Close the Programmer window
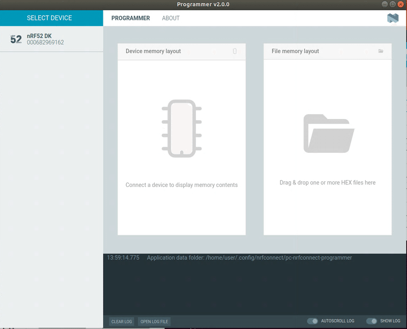Screen dimensions: 407x329 pos(401,4)
